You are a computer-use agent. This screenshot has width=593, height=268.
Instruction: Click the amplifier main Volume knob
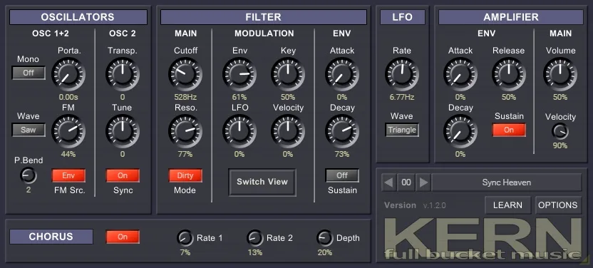pyautogui.click(x=560, y=74)
